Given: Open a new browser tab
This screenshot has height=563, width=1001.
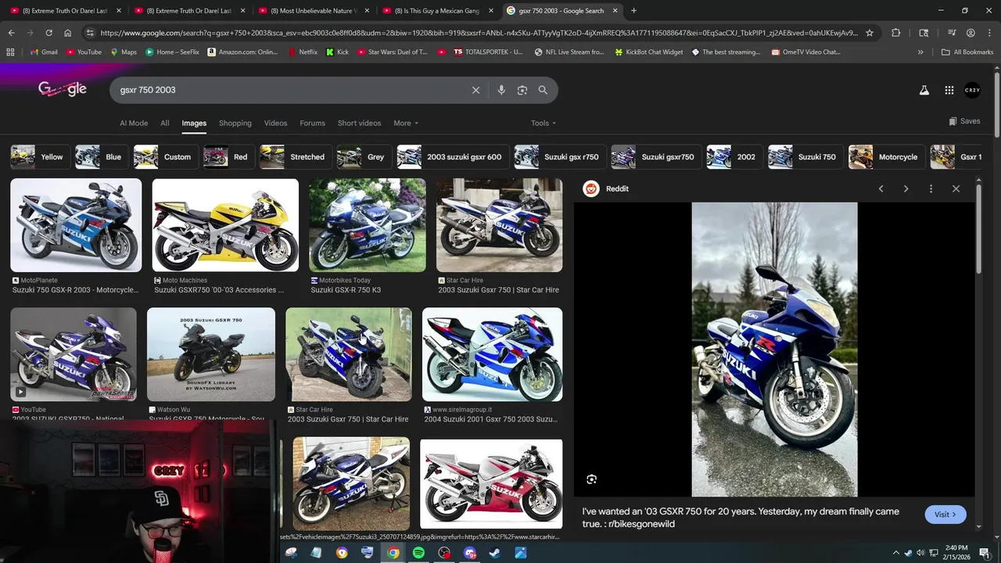Looking at the screenshot, I should [633, 11].
